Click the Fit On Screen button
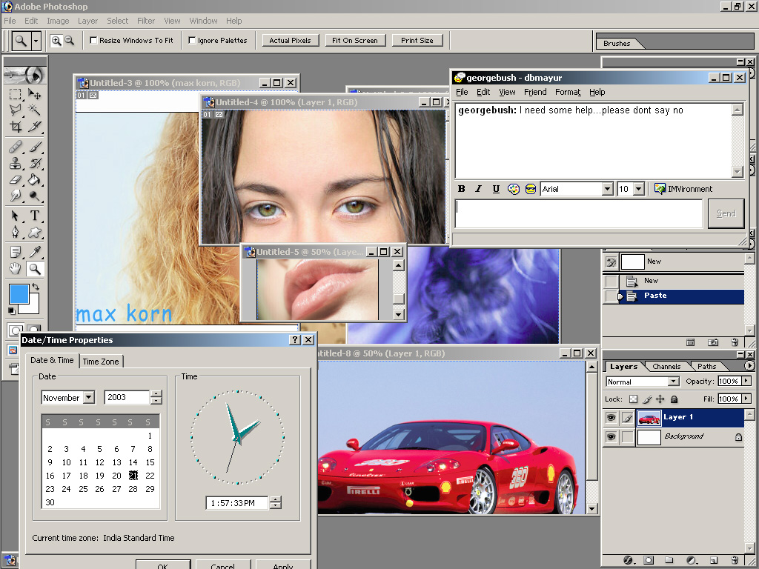Viewport: 759px width, 569px height. pos(355,41)
